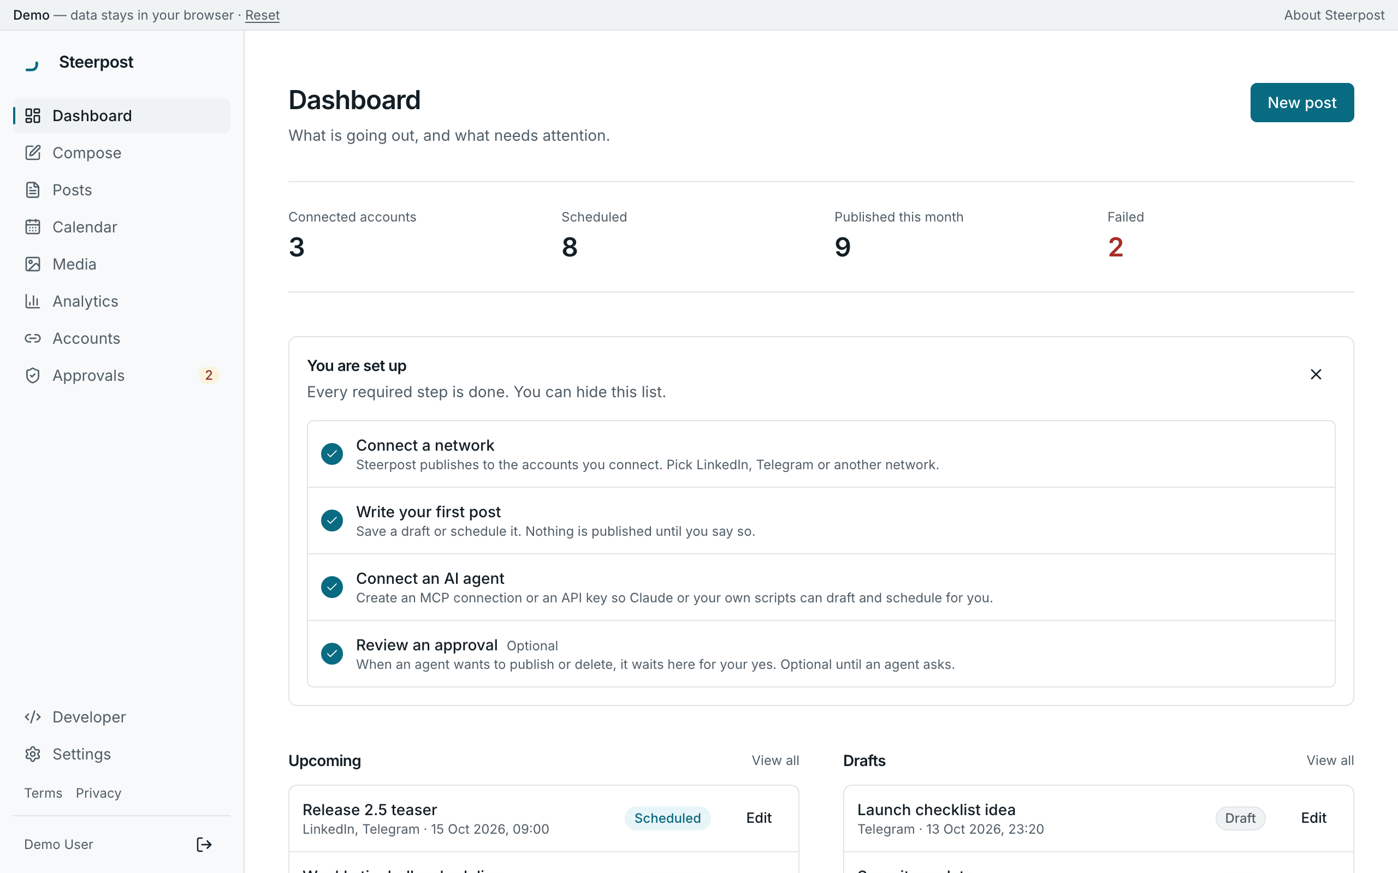Click the sign out icon next to Demo User
The width and height of the screenshot is (1398, 873).
click(204, 844)
